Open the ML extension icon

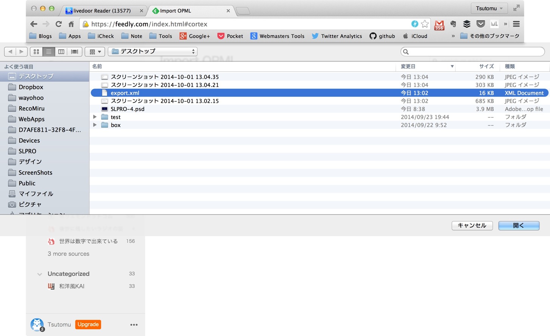point(494,24)
